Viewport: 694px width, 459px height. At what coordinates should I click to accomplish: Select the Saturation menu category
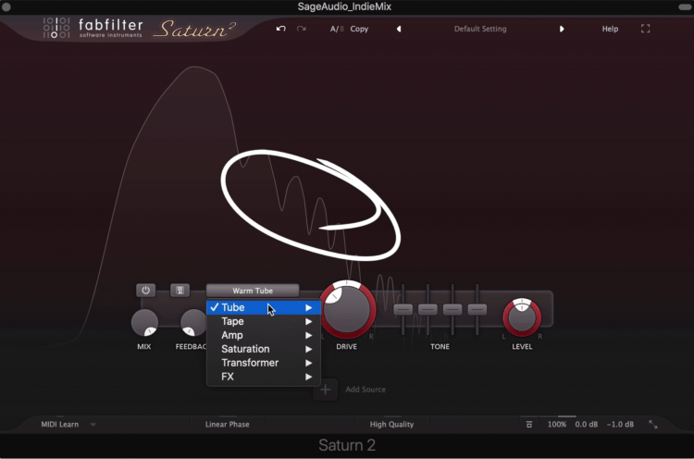[x=264, y=349]
